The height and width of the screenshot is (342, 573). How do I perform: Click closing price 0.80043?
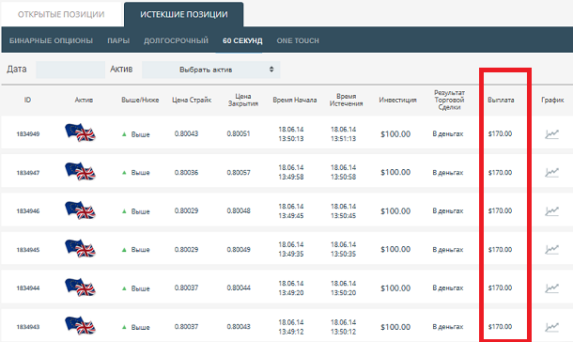point(239,327)
